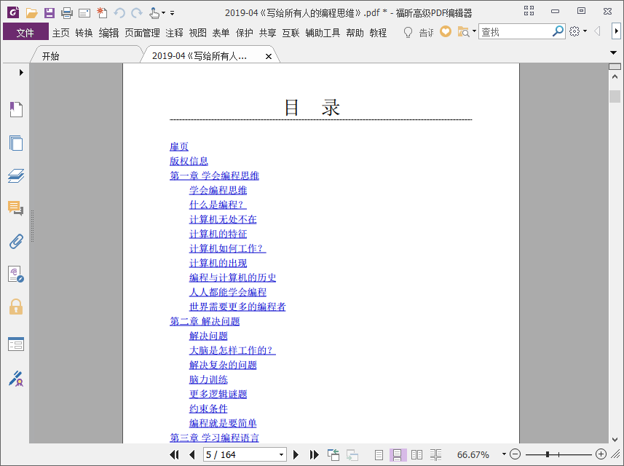Open the page number dropdown

coord(281,454)
